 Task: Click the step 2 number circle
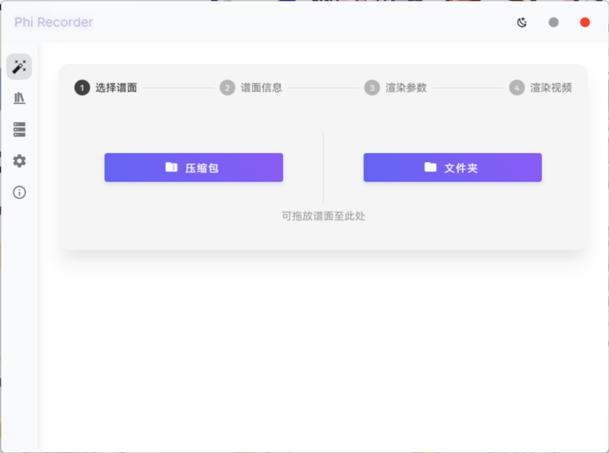pyautogui.click(x=227, y=88)
